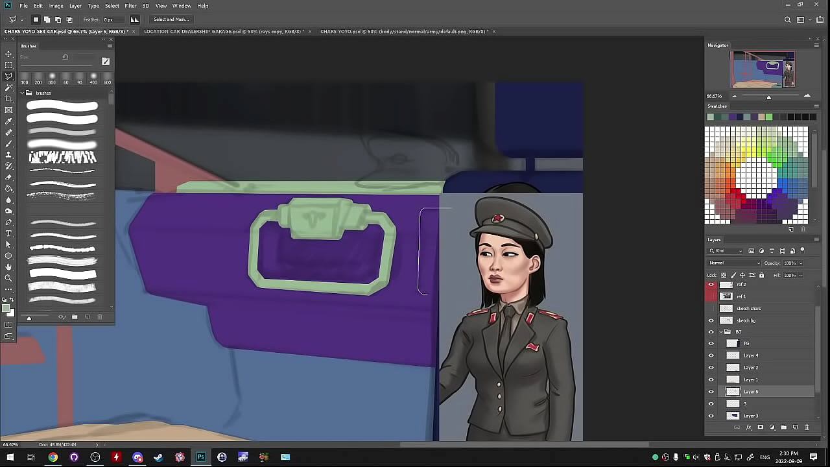Click the lock all layer icon
The width and height of the screenshot is (830, 467).
click(761, 275)
